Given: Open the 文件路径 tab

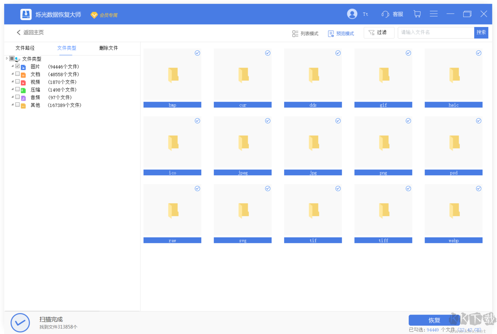Looking at the screenshot, I should click(x=25, y=48).
